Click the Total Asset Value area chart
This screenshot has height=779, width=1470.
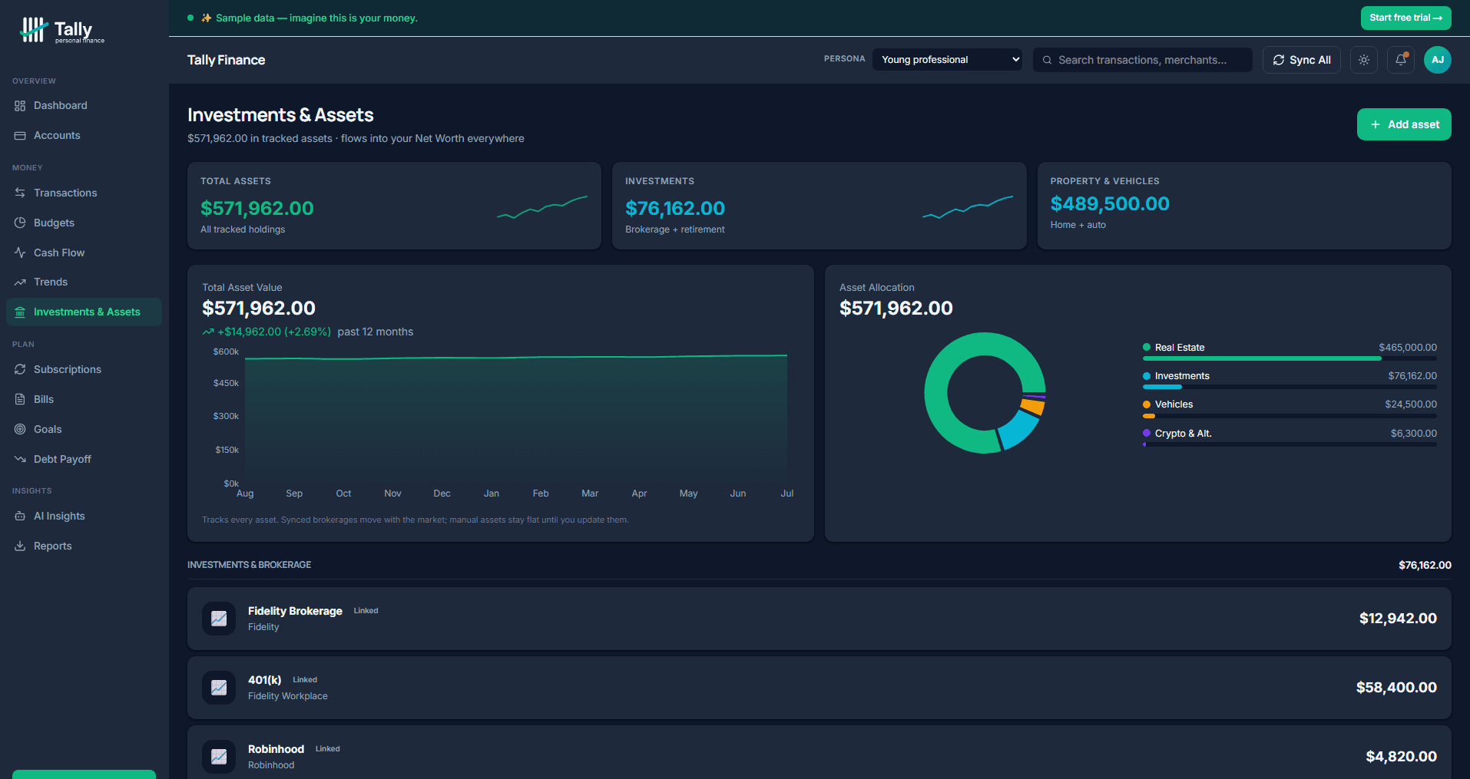point(515,418)
